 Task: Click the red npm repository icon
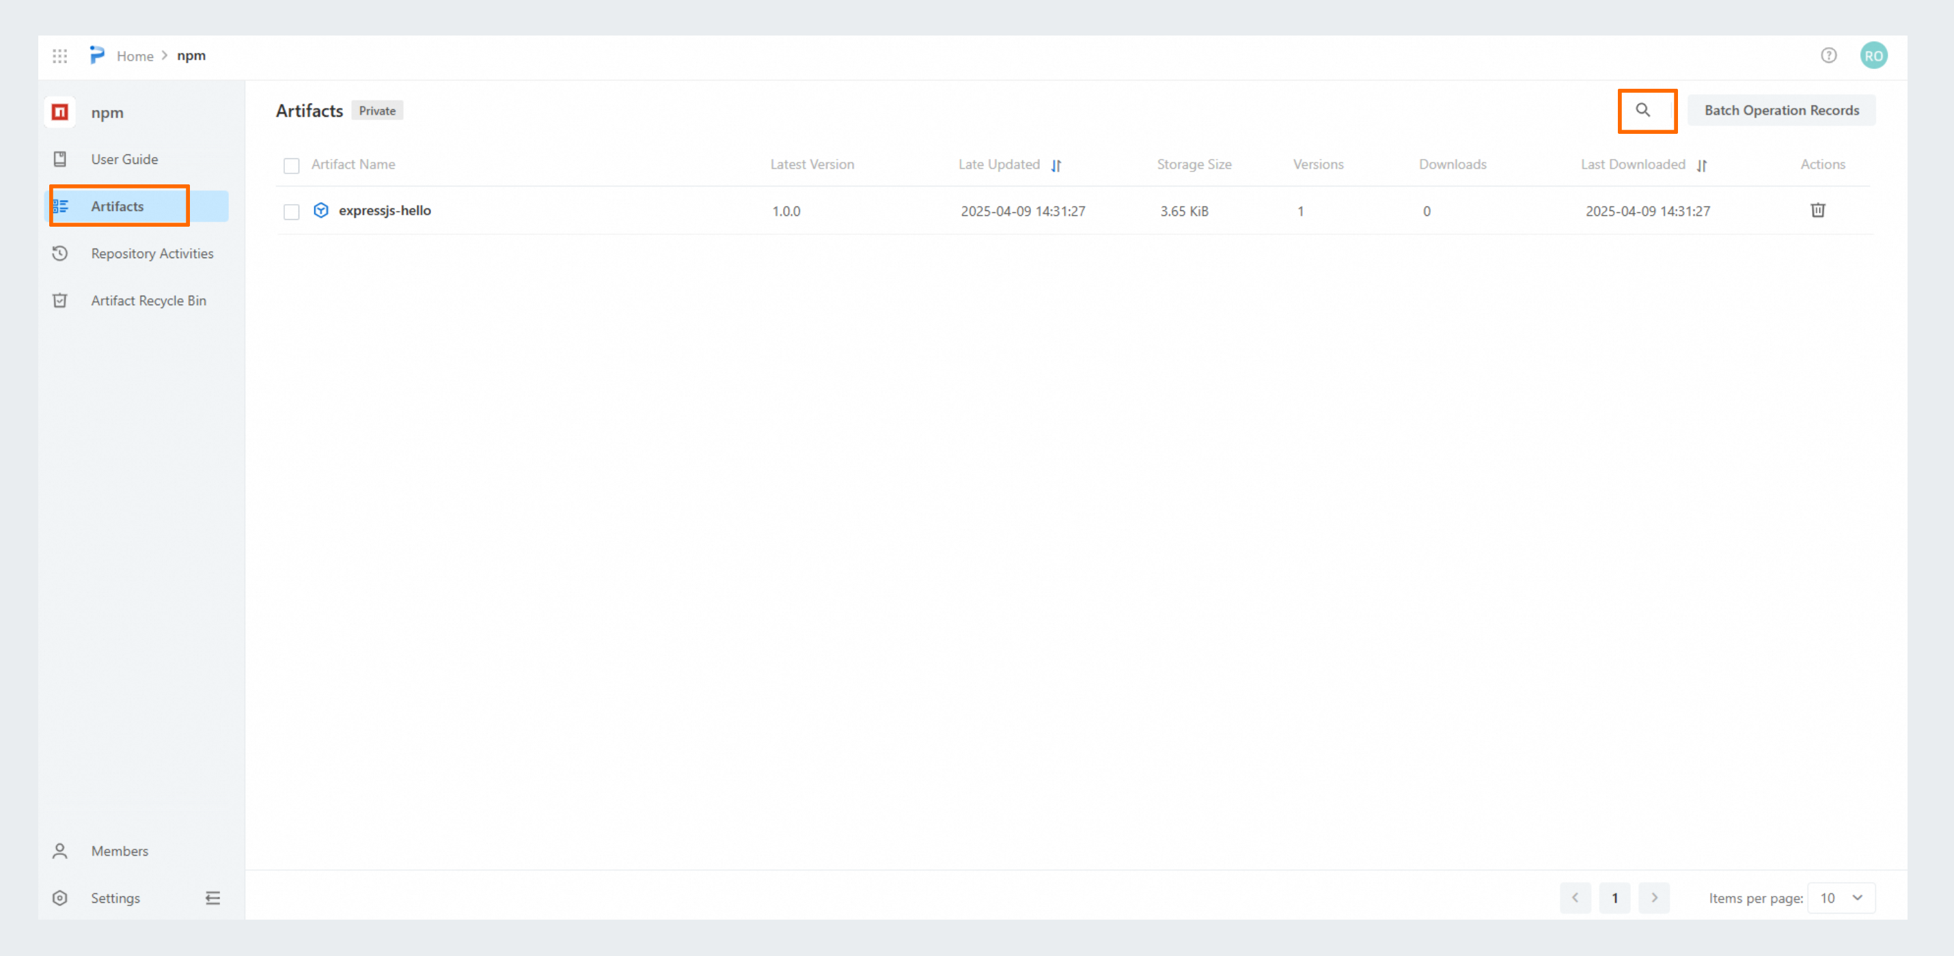(x=60, y=112)
